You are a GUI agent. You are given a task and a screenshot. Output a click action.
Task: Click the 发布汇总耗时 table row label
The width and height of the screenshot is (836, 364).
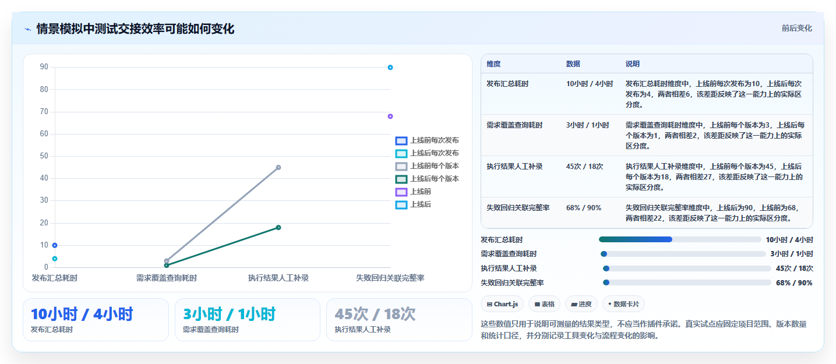[x=507, y=84]
